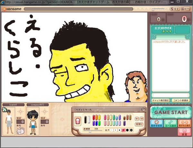Collapse the ペイントツール panel
The image size is (193, 148).
tap(143, 110)
